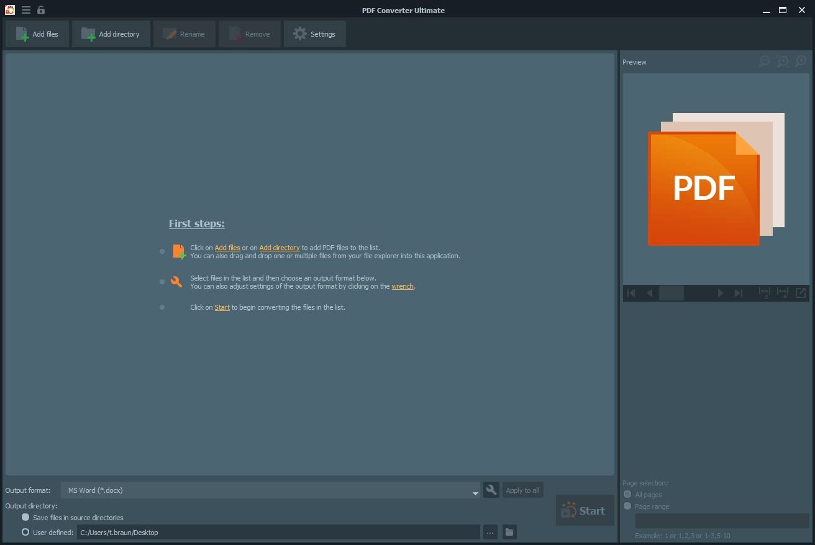
Task: Open Settings from the toolbar
Action: click(315, 34)
